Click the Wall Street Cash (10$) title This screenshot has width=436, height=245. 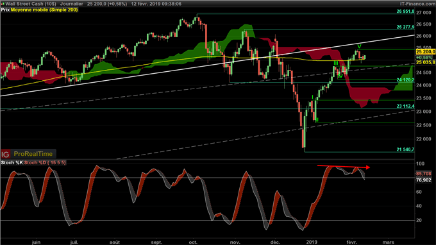pyautogui.click(x=31, y=4)
